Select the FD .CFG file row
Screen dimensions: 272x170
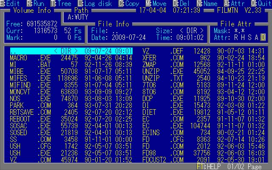[x=204, y=139]
